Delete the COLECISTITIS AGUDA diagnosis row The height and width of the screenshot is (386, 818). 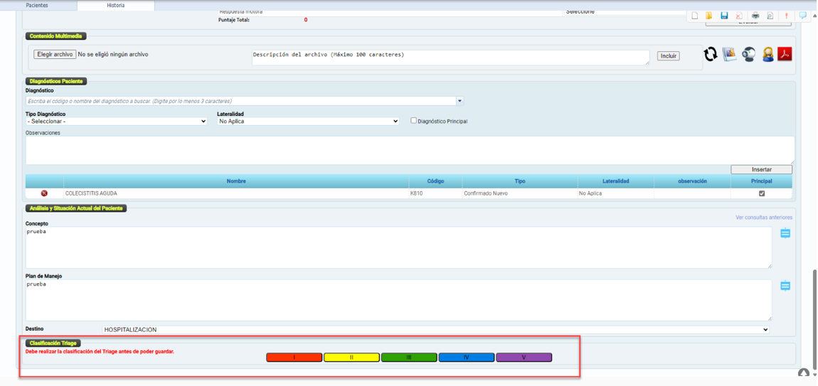[44, 193]
